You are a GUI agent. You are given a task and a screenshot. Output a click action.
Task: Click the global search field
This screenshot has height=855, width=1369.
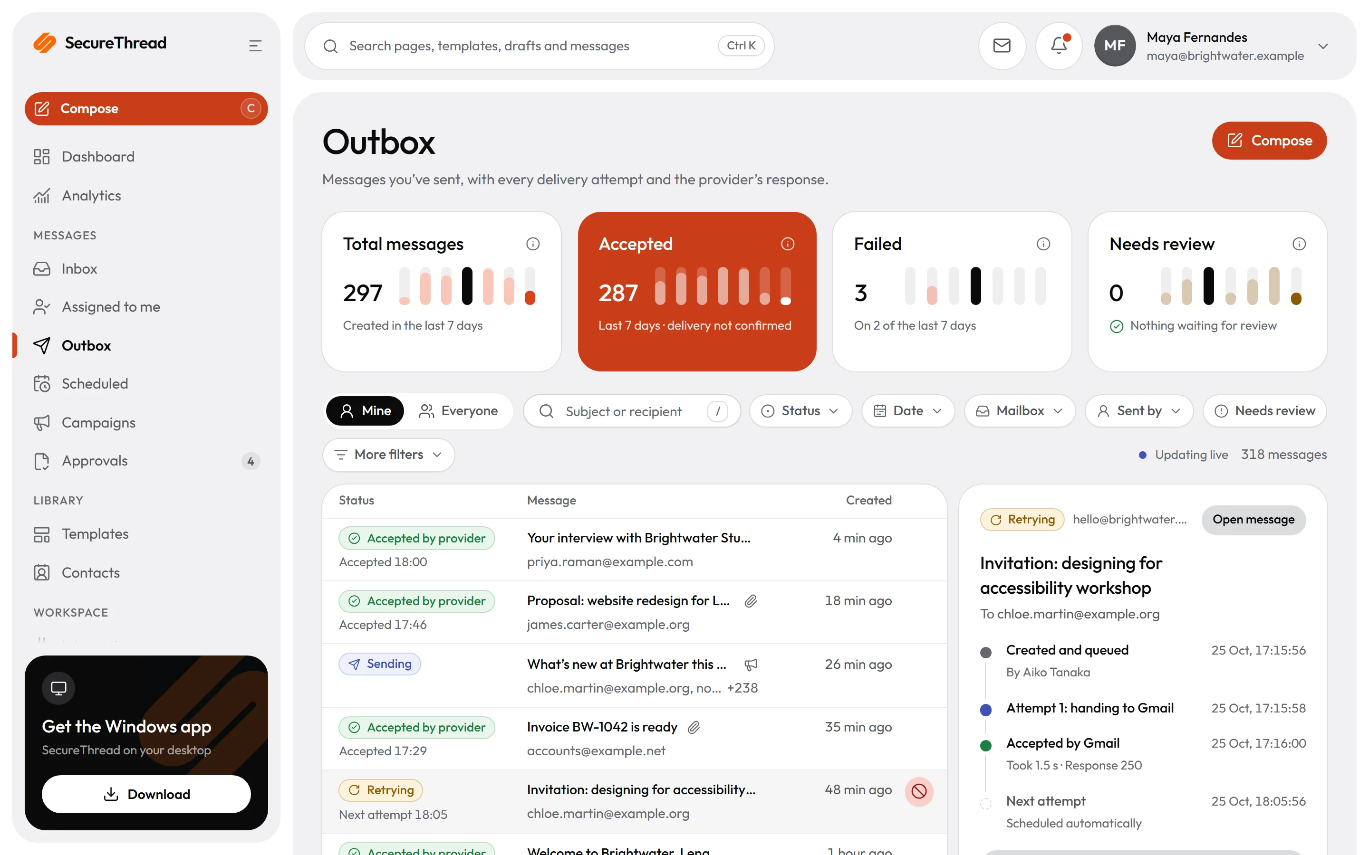[539, 46]
